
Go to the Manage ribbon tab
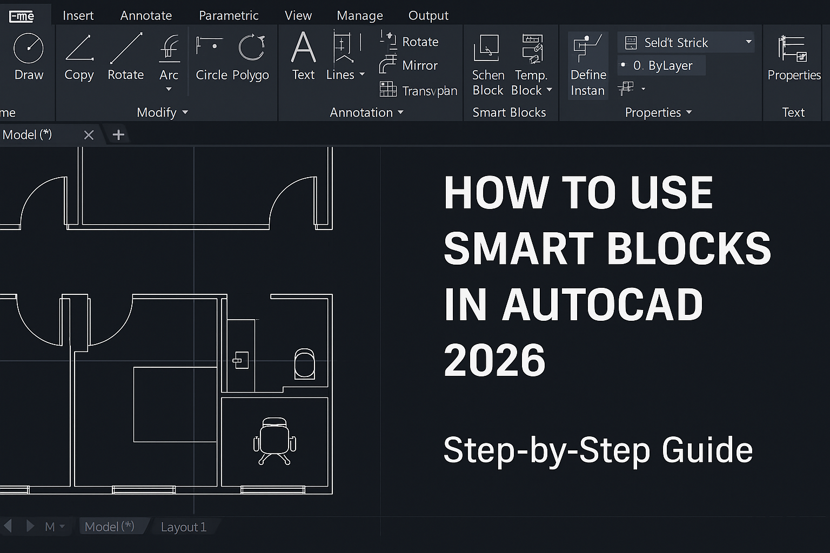[360, 16]
